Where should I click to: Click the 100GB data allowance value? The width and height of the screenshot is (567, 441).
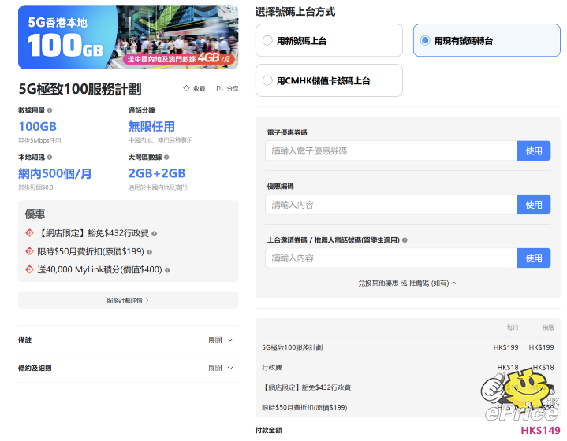click(38, 127)
